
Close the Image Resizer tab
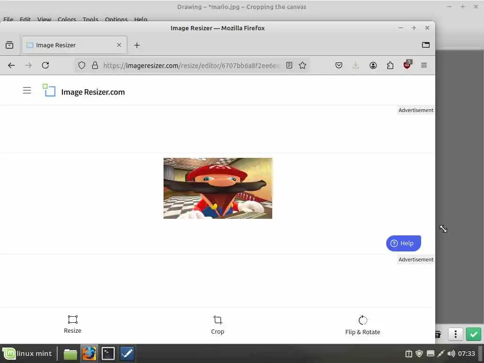pyautogui.click(x=119, y=45)
